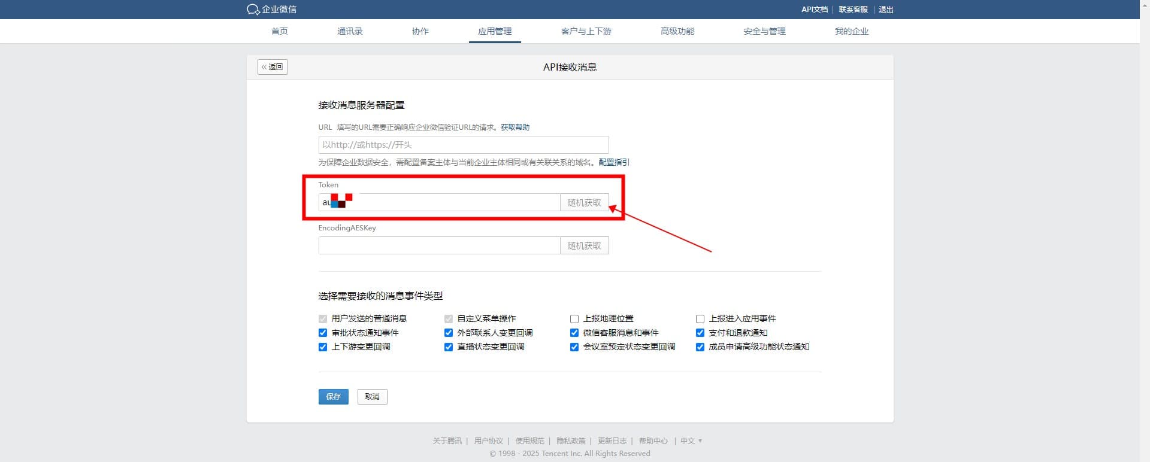Open the 隐私政策 footer link

pyautogui.click(x=571, y=441)
